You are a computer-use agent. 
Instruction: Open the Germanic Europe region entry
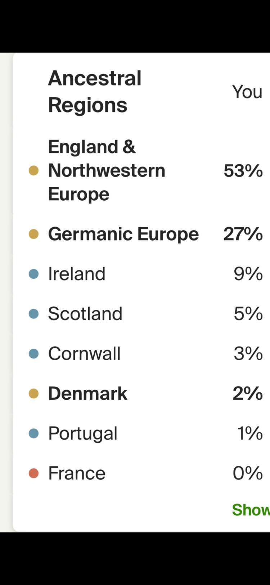click(123, 234)
